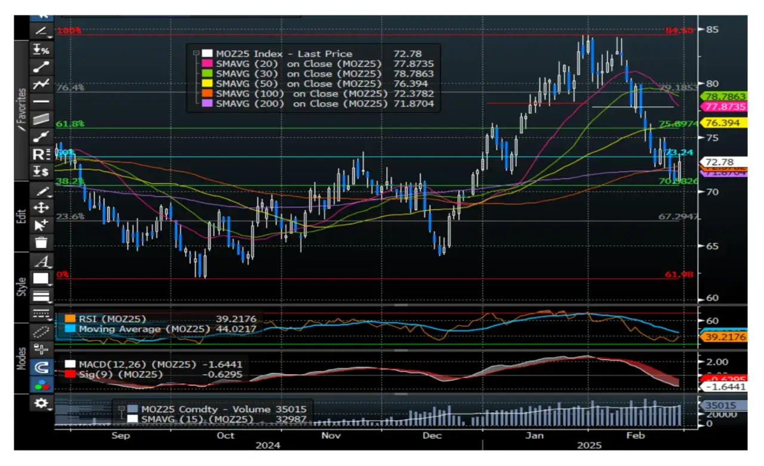Collapse the MOZ25 Comdty Volume legend
The height and width of the screenshot is (466, 764).
121,409
